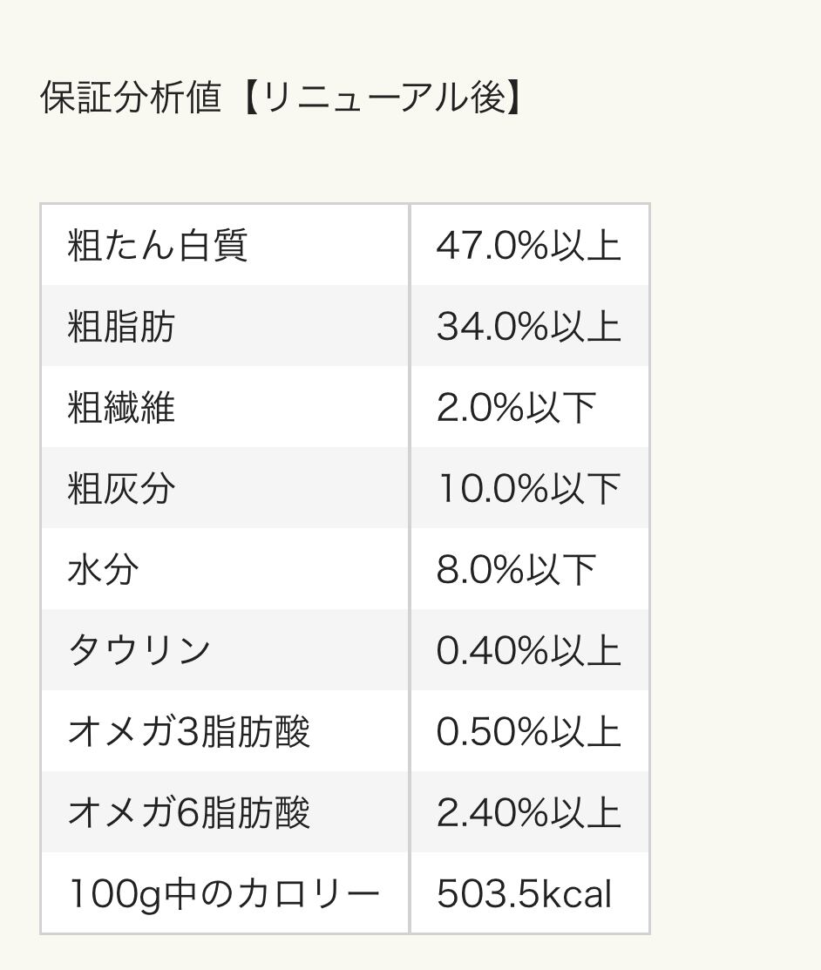Click the 0.50%以上 value cell
Screen dimensions: 821x970
click(x=528, y=731)
